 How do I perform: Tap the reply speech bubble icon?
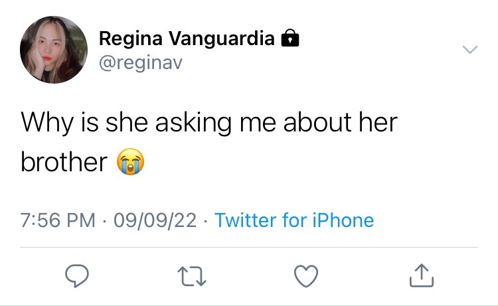(x=77, y=276)
